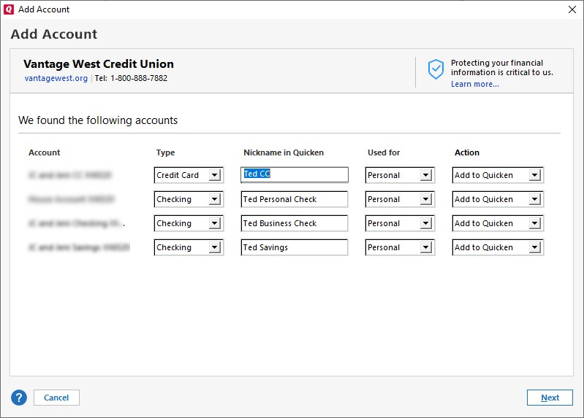Click the Ted CC nickname field
This screenshot has height=418, width=584.
(x=295, y=175)
